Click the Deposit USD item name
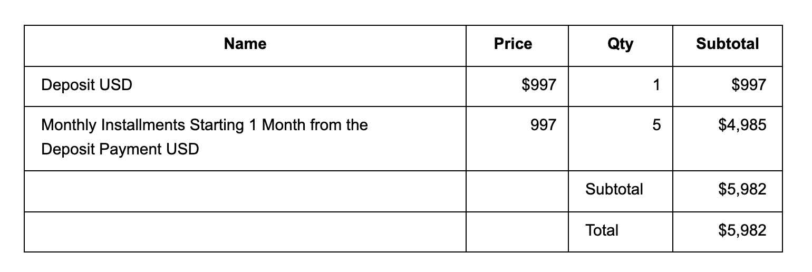Viewport: 812px width, 272px height. click(x=86, y=84)
